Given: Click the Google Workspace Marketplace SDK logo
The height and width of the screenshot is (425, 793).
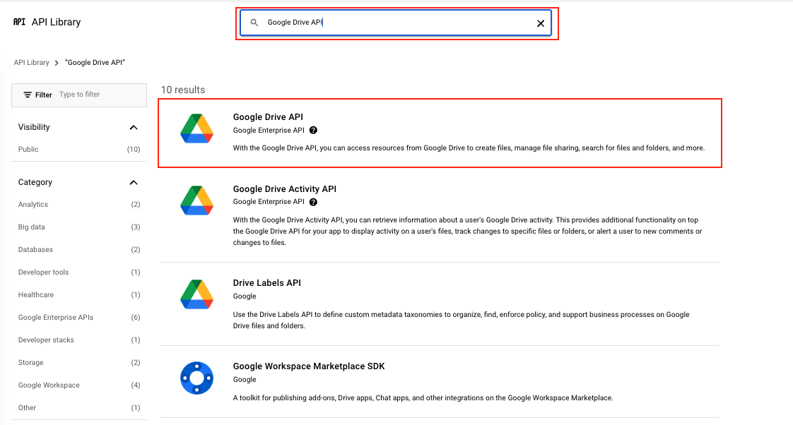Looking at the screenshot, I should (196, 378).
